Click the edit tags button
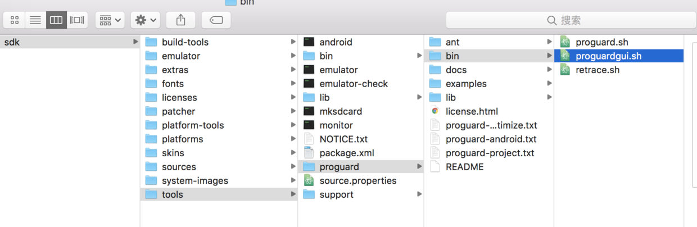 pos(216,20)
